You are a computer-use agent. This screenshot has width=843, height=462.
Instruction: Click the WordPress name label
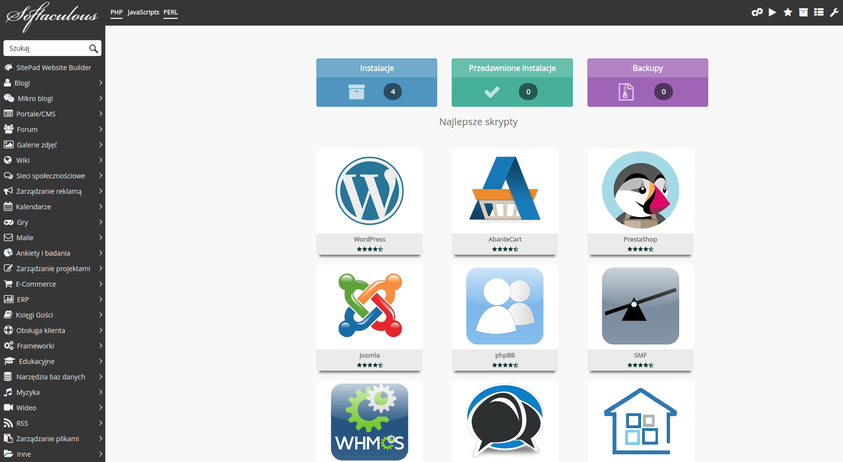tap(370, 239)
